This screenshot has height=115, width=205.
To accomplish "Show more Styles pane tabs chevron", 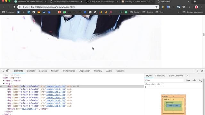I will pos(187,75).
